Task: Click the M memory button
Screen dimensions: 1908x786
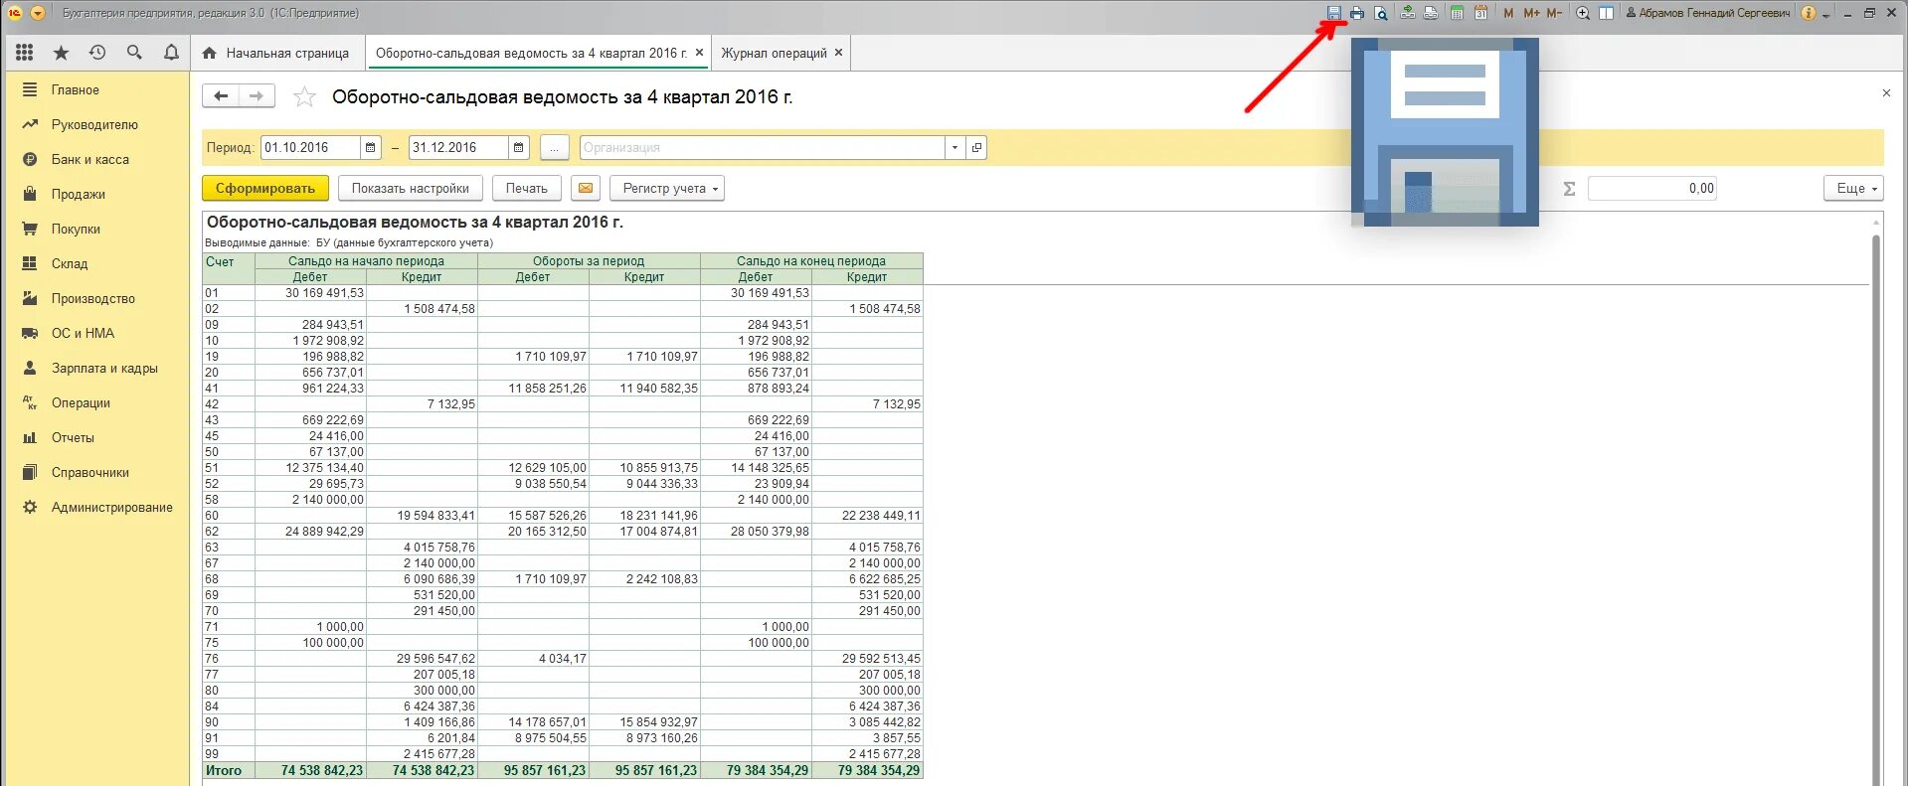Action: tap(1508, 13)
